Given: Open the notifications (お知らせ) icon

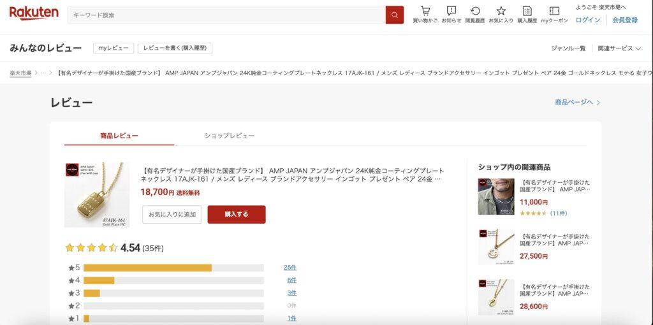Looking at the screenshot, I should point(451,15).
